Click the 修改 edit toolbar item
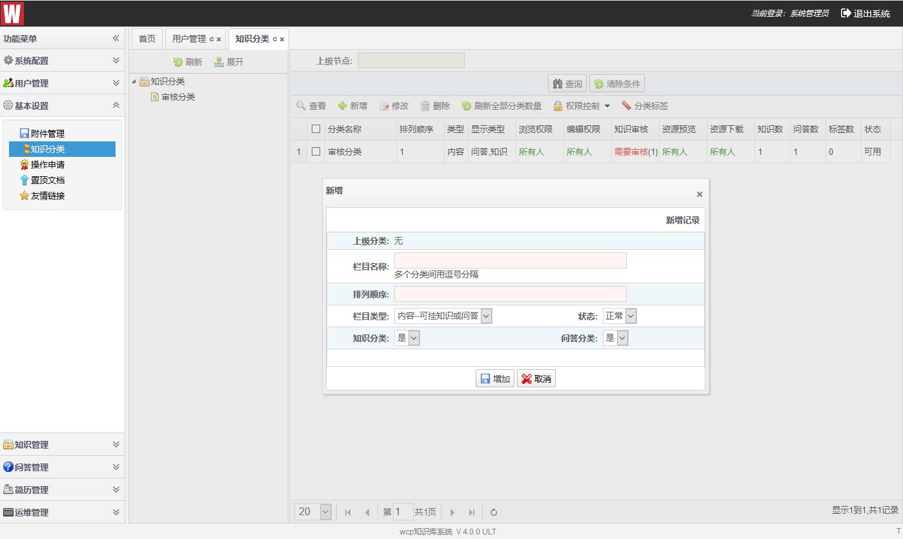The image size is (903, 539). (394, 106)
